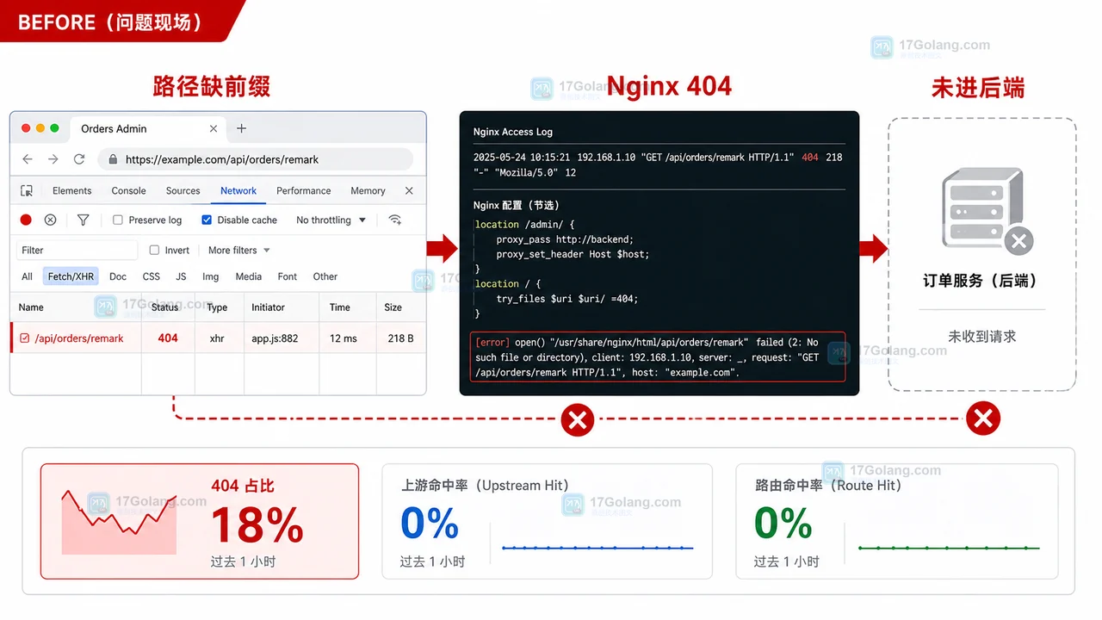Filter requests by CSS

point(152,276)
